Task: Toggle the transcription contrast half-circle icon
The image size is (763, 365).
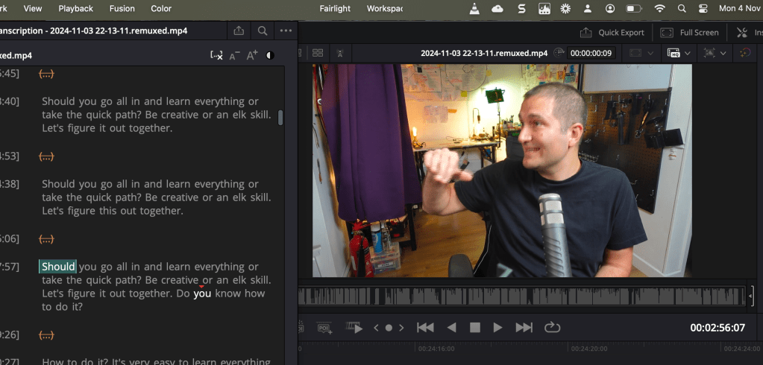Action: click(270, 55)
